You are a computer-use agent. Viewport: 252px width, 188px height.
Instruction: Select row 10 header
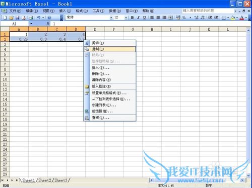[5, 79]
